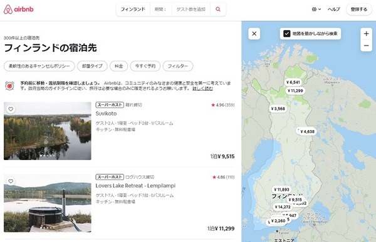Open Lovers Lake Retreat - Lempilampi title
This screenshot has height=242, width=376.
pos(135,186)
